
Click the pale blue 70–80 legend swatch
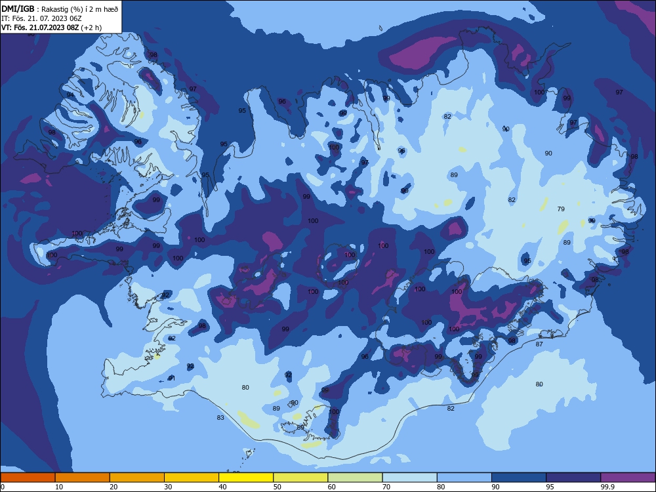pyautogui.click(x=409, y=478)
